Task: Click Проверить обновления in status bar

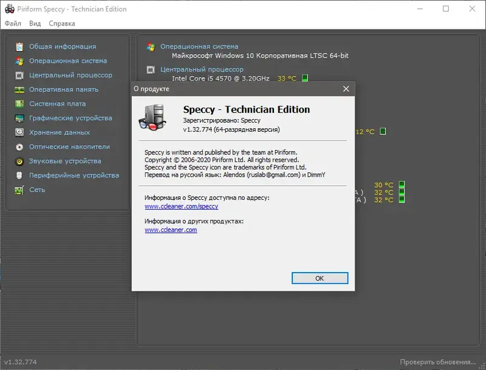Action: (x=437, y=362)
